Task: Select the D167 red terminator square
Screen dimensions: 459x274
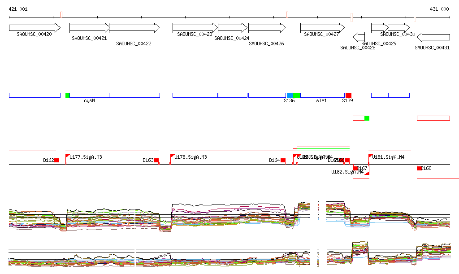Action: point(355,168)
